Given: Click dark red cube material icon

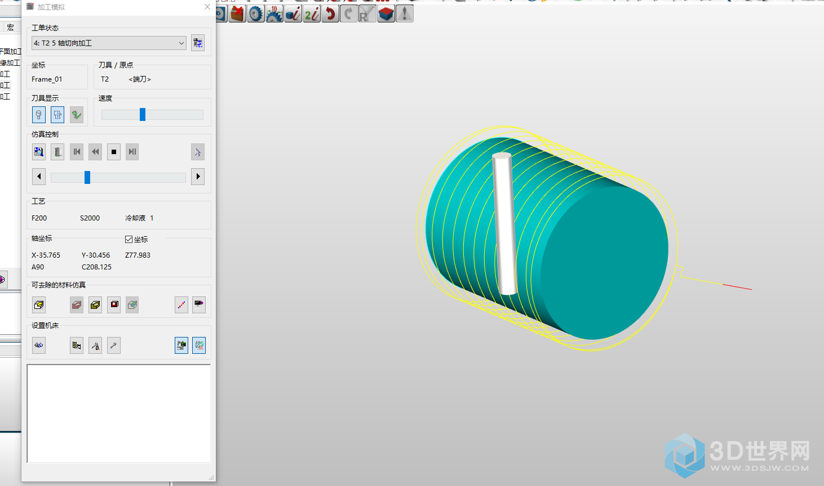Looking at the screenshot, I should (x=114, y=305).
